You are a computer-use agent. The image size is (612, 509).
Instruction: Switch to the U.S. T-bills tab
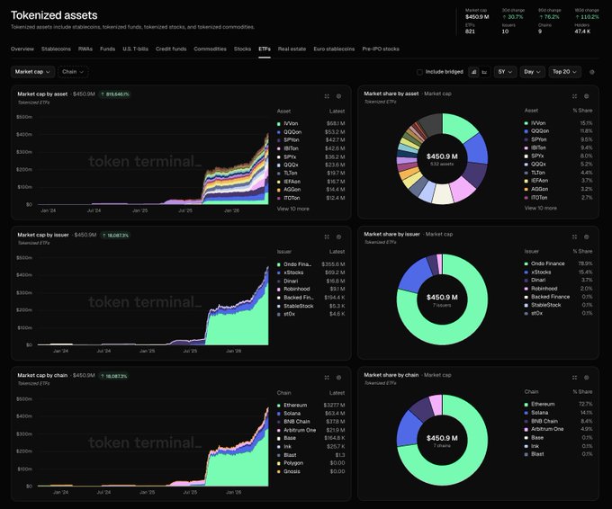[x=135, y=49]
